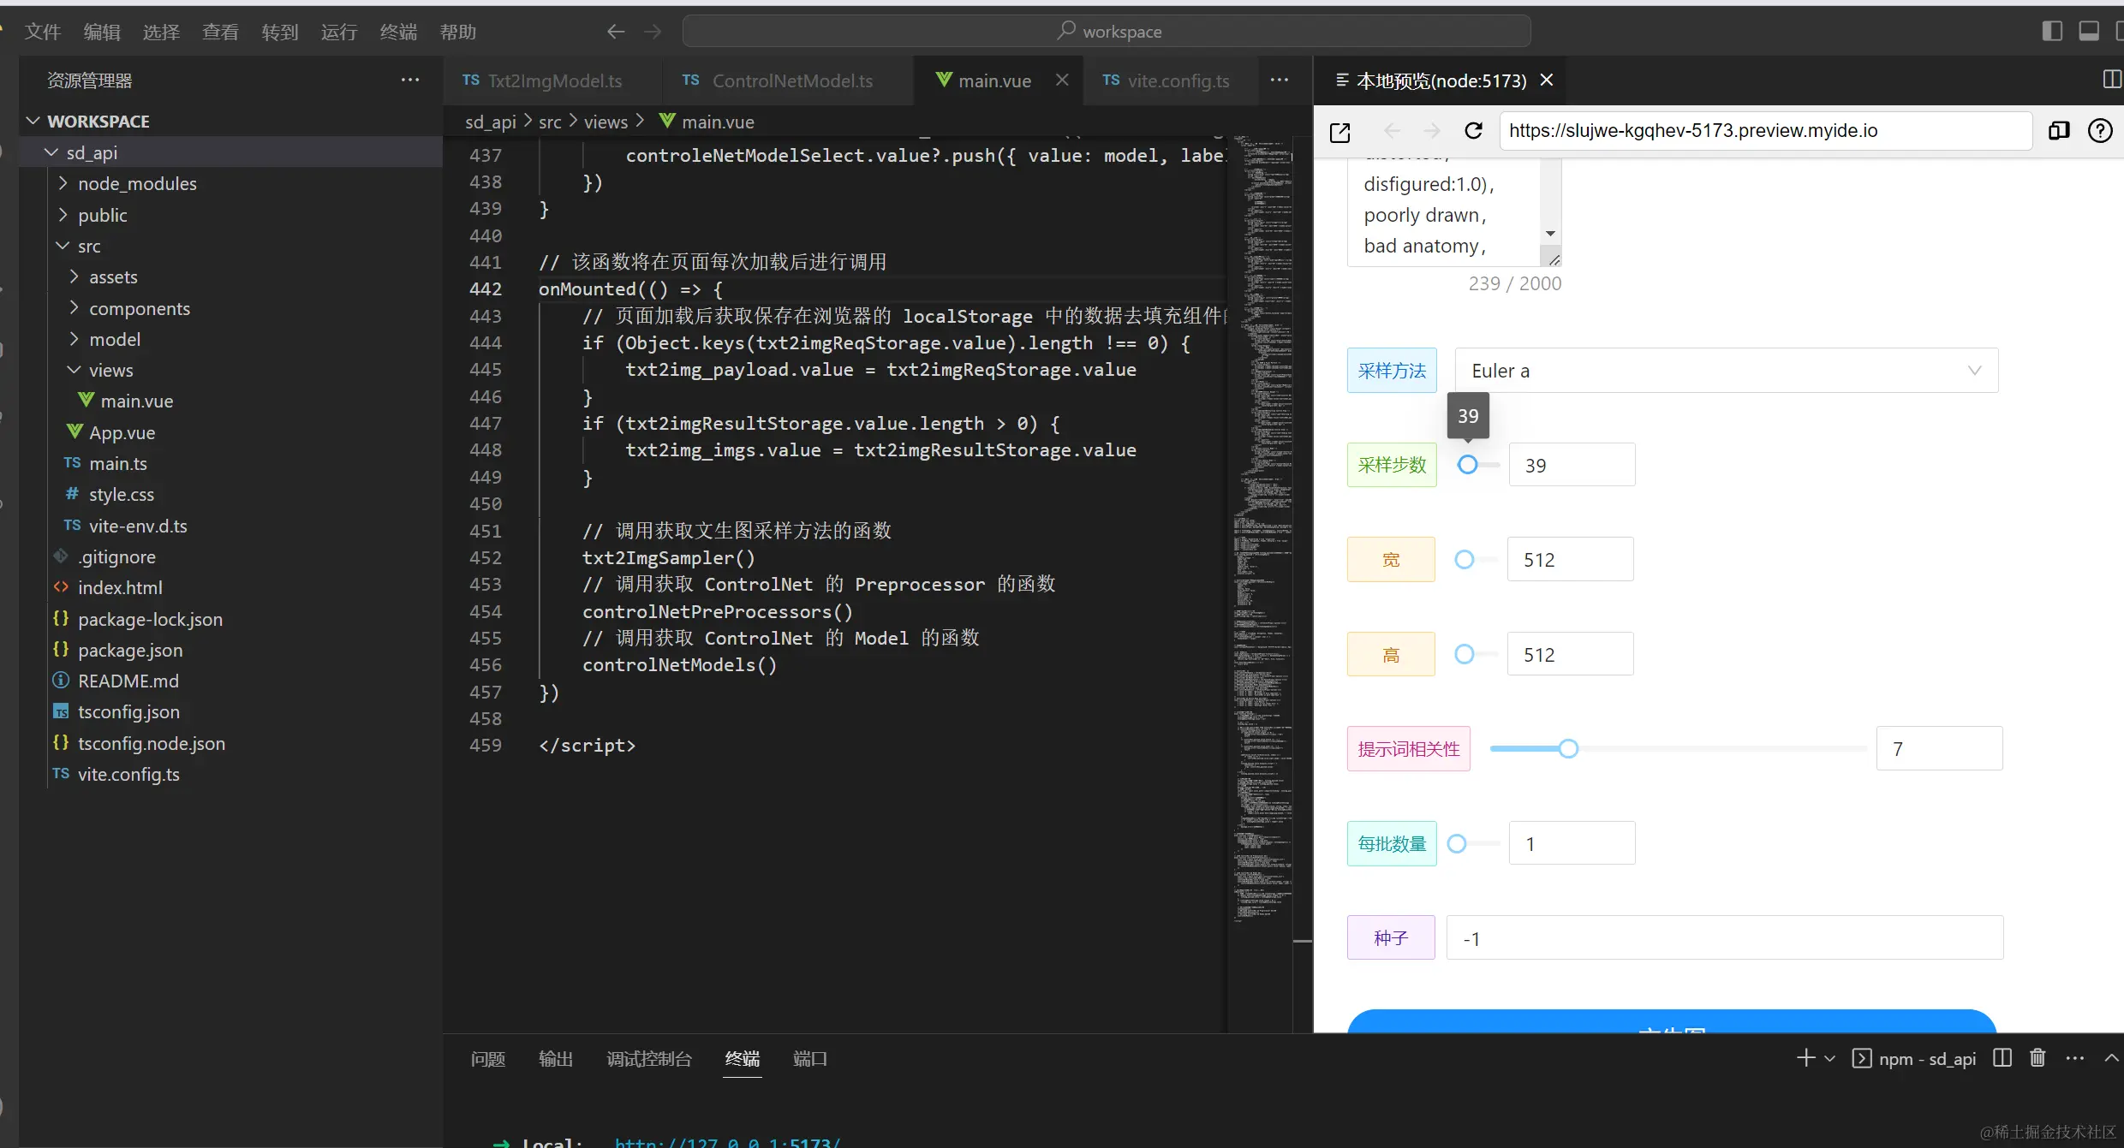Expand the assets folder
Image resolution: width=2124 pixels, height=1148 pixels.
[74, 277]
